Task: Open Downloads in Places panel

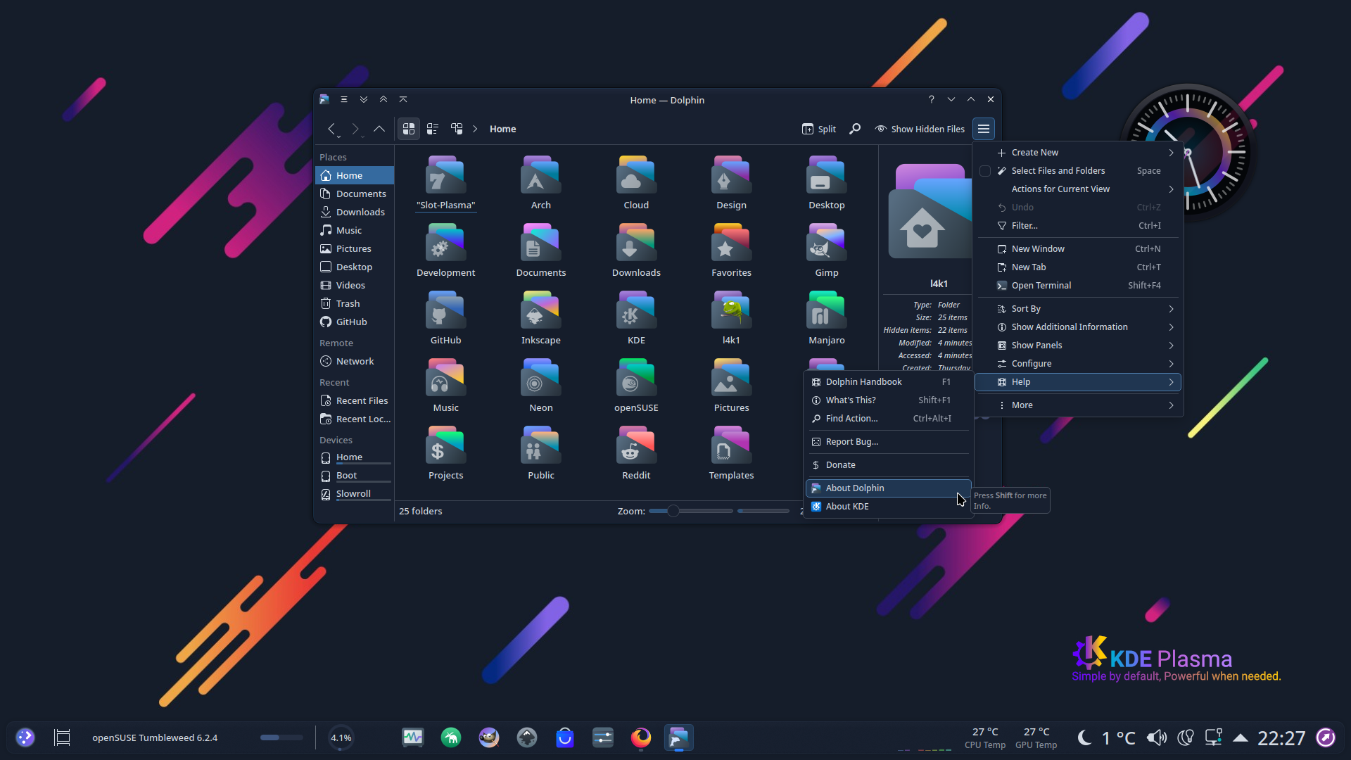Action: [355, 212]
